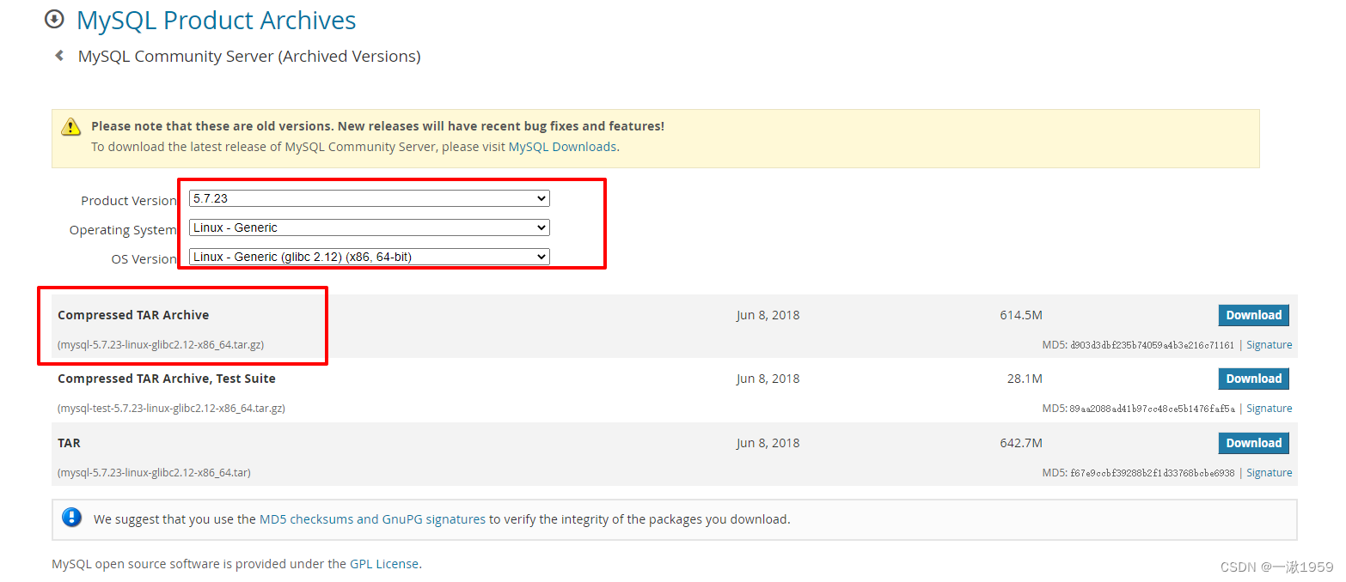1346x582 pixels.
Task: Download the TAR 642.7M package
Action: tap(1253, 443)
